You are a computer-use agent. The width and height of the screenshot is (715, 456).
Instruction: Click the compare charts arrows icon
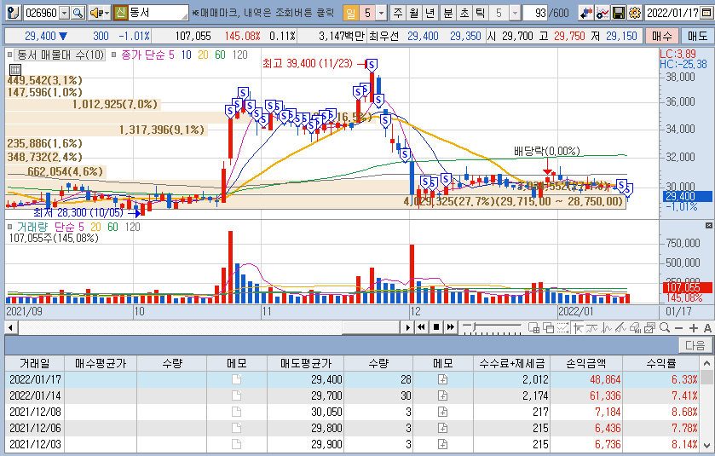point(586,13)
